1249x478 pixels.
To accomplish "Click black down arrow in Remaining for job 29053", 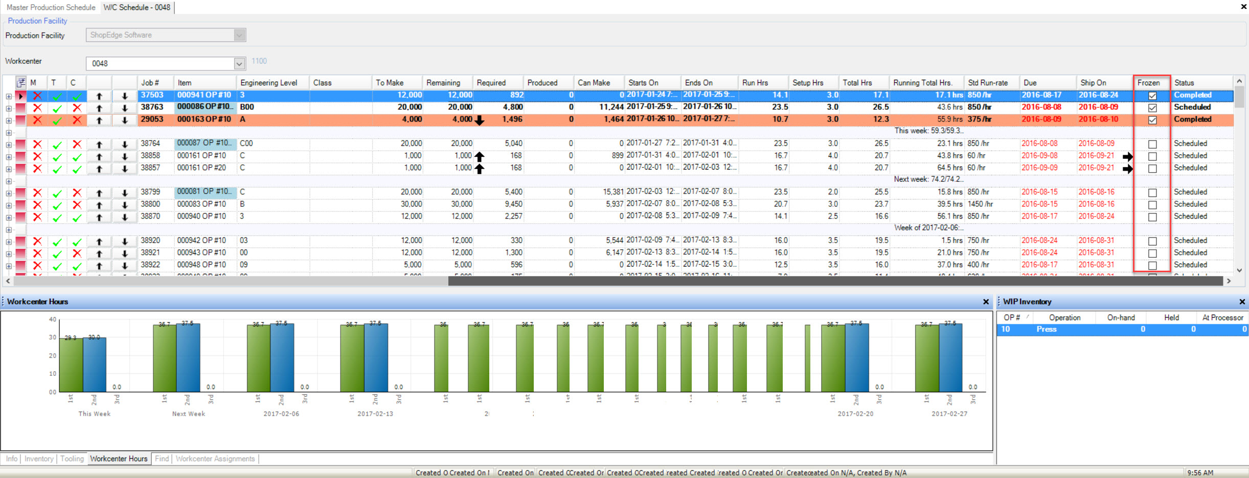I will [479, 121].
